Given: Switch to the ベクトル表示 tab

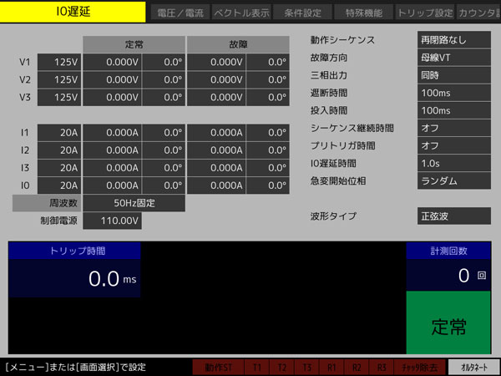Looking at the screenshot, I should (x=241, y=13).
